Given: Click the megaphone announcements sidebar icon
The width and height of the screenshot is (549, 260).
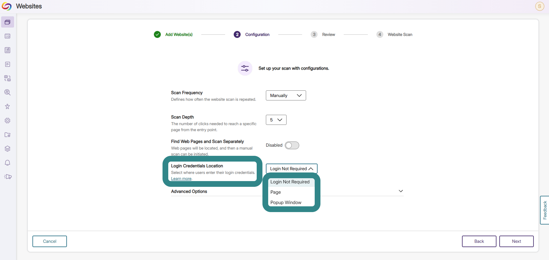Looking at the screenshot, I should tap(8, 177).
